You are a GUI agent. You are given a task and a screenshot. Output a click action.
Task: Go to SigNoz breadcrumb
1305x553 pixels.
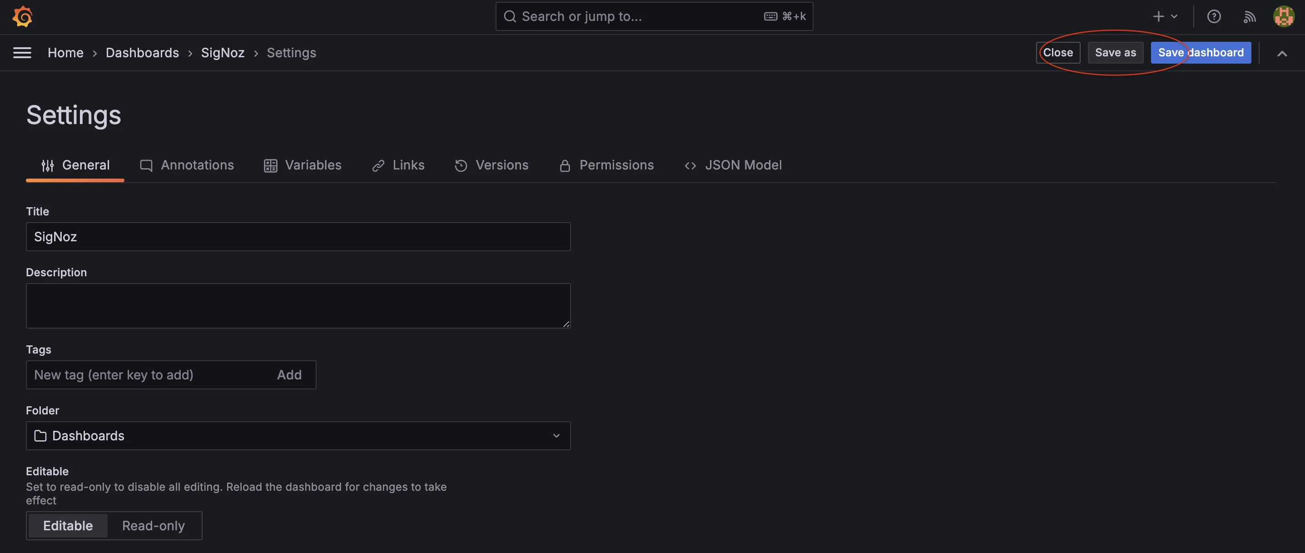point(223,53)
